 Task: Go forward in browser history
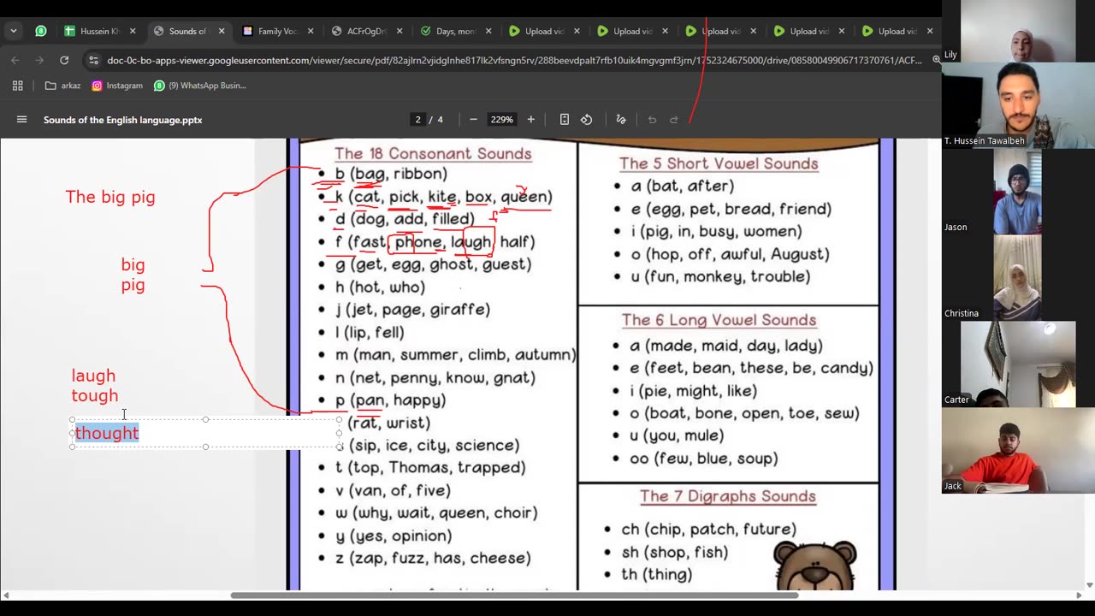click(38, 60)
